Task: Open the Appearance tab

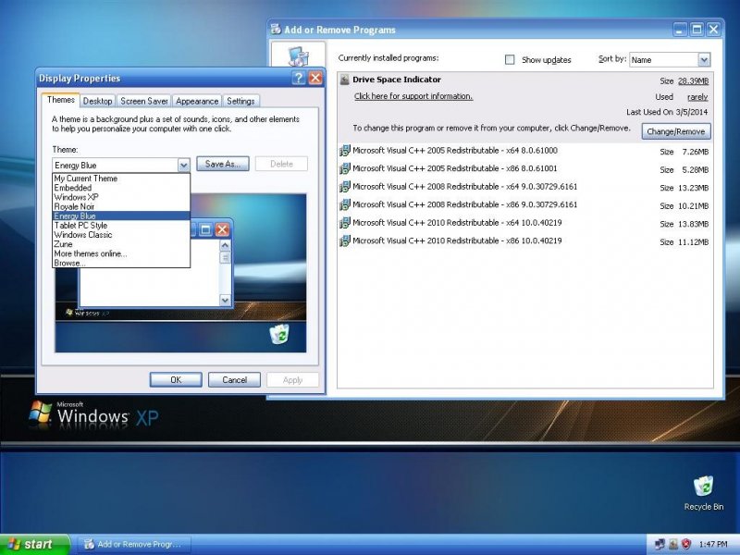Action: pyautogui.click(x=197, y=101)
